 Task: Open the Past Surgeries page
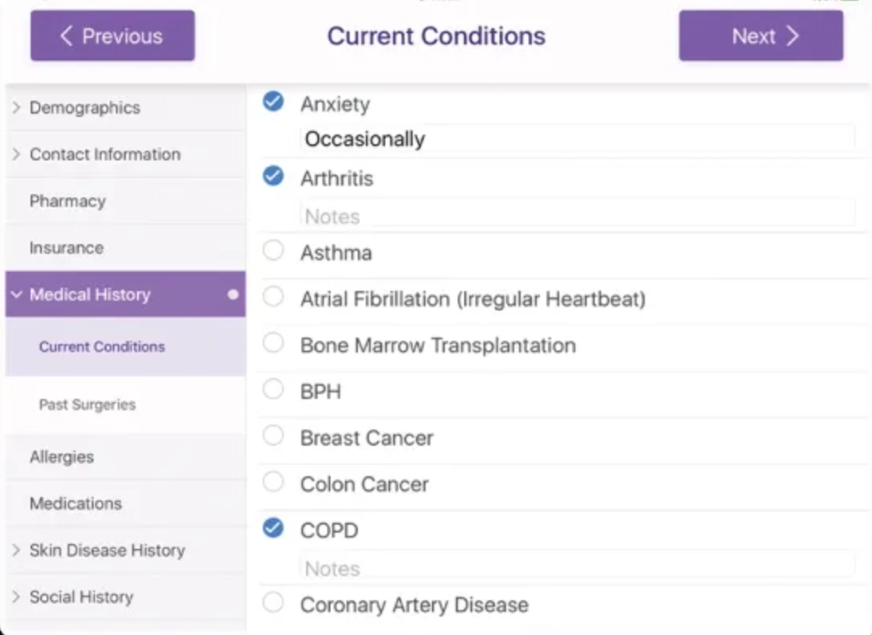pos(86,405)
